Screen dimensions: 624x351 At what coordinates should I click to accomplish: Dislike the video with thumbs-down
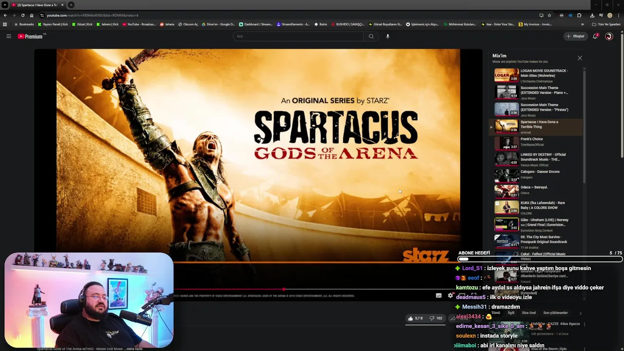(x=436, y=318)
